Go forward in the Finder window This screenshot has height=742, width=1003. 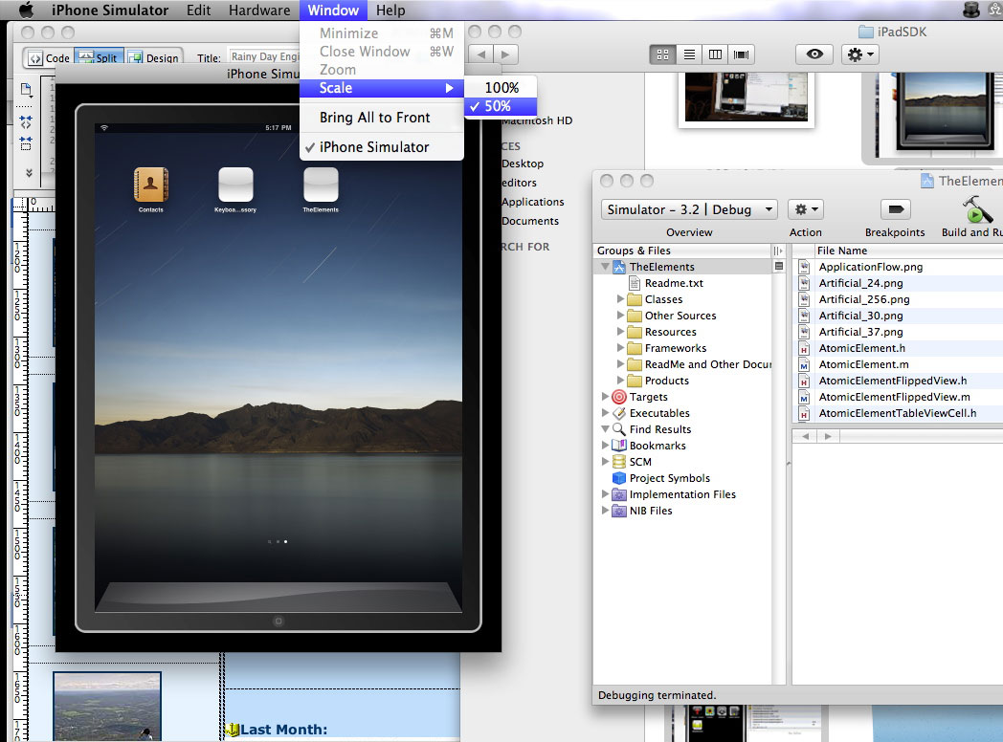tap(505, 55)
